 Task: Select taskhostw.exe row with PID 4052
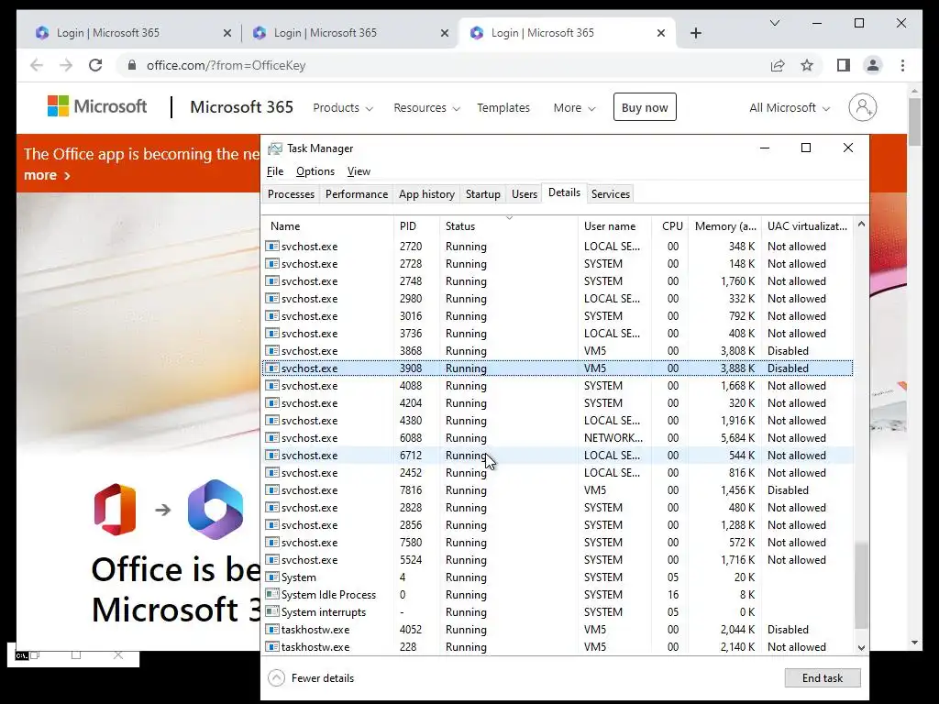558,630
